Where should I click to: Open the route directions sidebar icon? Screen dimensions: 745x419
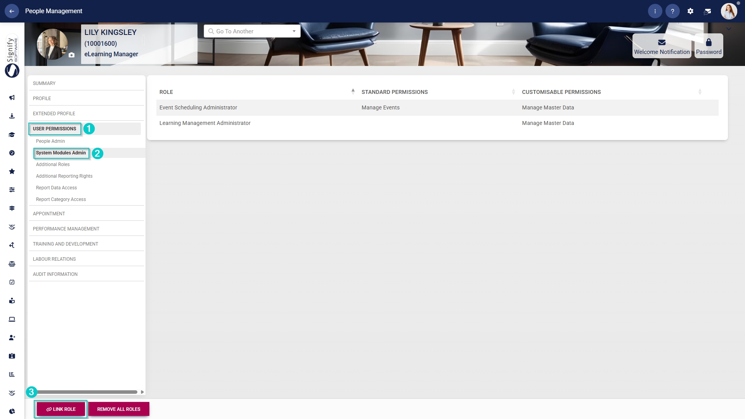(x=12, y=245)
